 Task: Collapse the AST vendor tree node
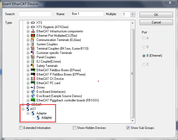pos(23,109)
